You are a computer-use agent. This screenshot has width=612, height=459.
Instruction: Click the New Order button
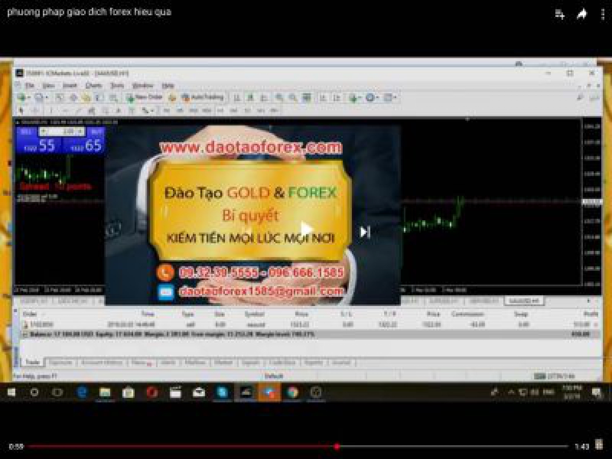(x=144, y=97)
